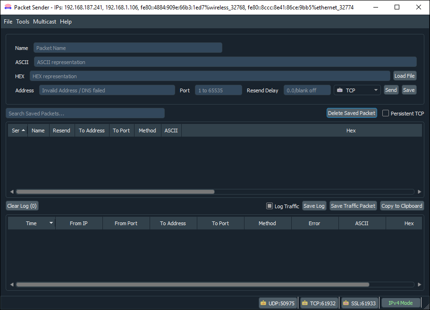
Task: Open the Tools menu
Action: coord(22,21)
